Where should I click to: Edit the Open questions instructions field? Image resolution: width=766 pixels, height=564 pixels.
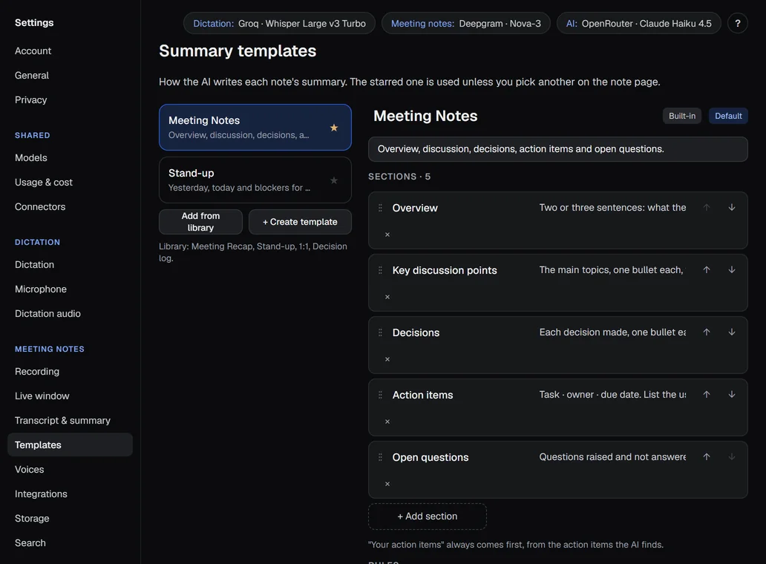pos(612,456)
